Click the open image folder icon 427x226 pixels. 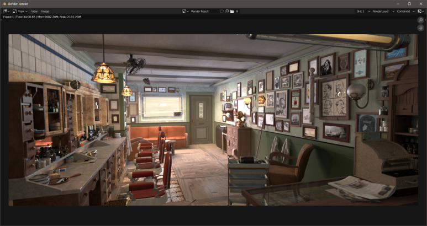232,11
